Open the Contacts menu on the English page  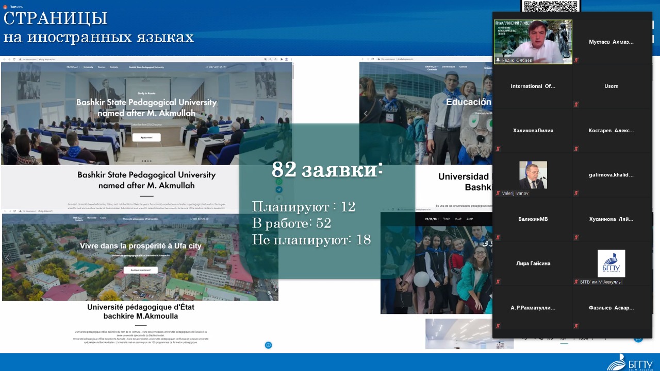tap(114, 67)
